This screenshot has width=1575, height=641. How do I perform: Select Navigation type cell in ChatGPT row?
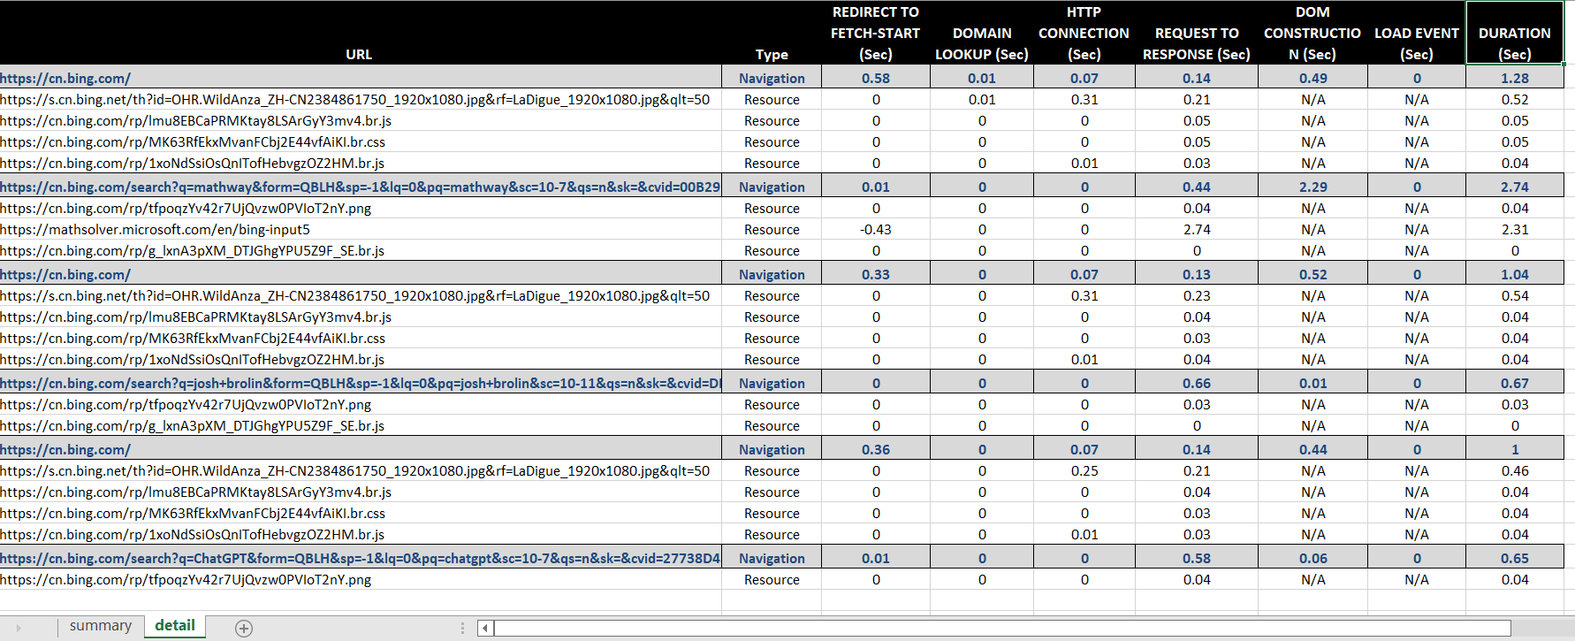tap(772, 559)
